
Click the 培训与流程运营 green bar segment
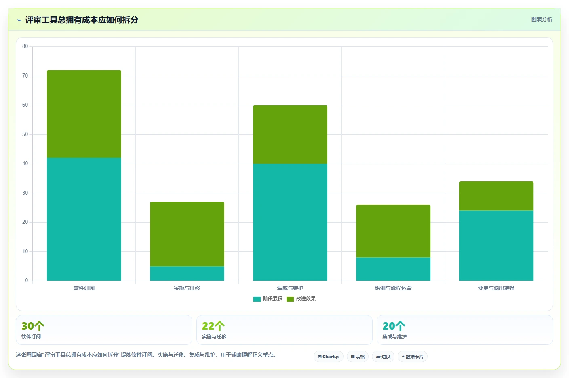pyautogui.click(x=393, y=231)
